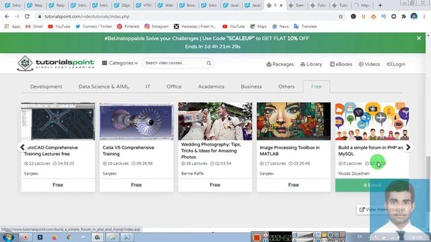The image size is (431, 242).
Task: Open a new browser tab with plus
Action: [x=380, y=5]
